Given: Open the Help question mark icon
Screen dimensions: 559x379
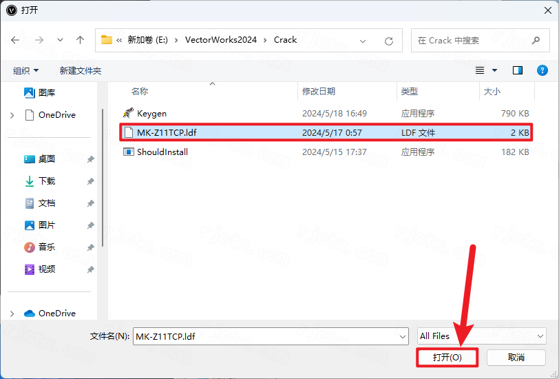Looking at the screenshot, I should (542, 70).
